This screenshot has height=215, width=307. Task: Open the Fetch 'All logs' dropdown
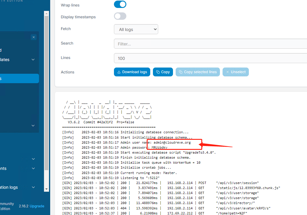tap(136, 29)
